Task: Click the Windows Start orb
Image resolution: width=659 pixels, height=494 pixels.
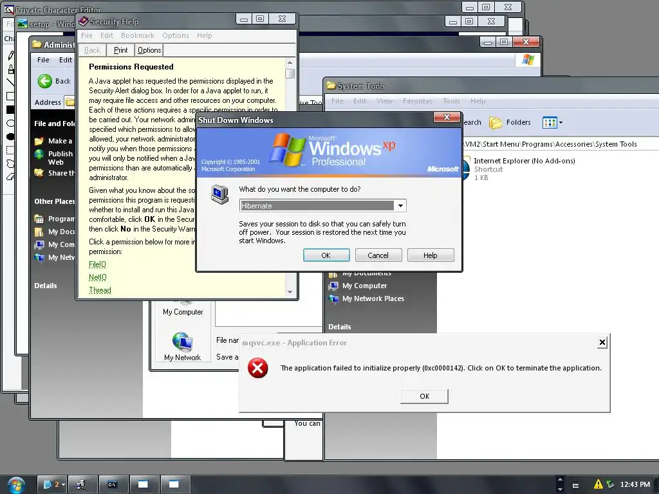Action: [x=15, y=485]
